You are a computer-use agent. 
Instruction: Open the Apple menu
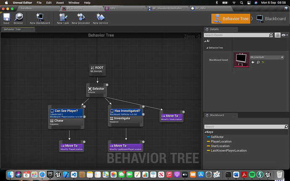pyautogui.click(x=6, y=3)
